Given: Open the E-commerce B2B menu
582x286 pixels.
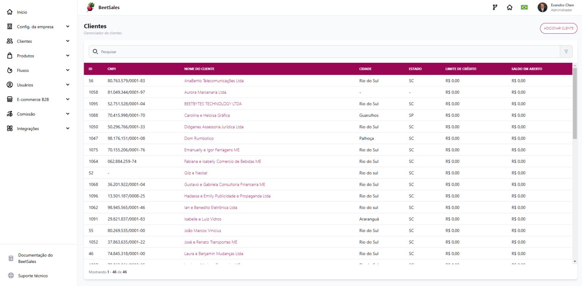Looking at the screenshot, I should point(39,99).
